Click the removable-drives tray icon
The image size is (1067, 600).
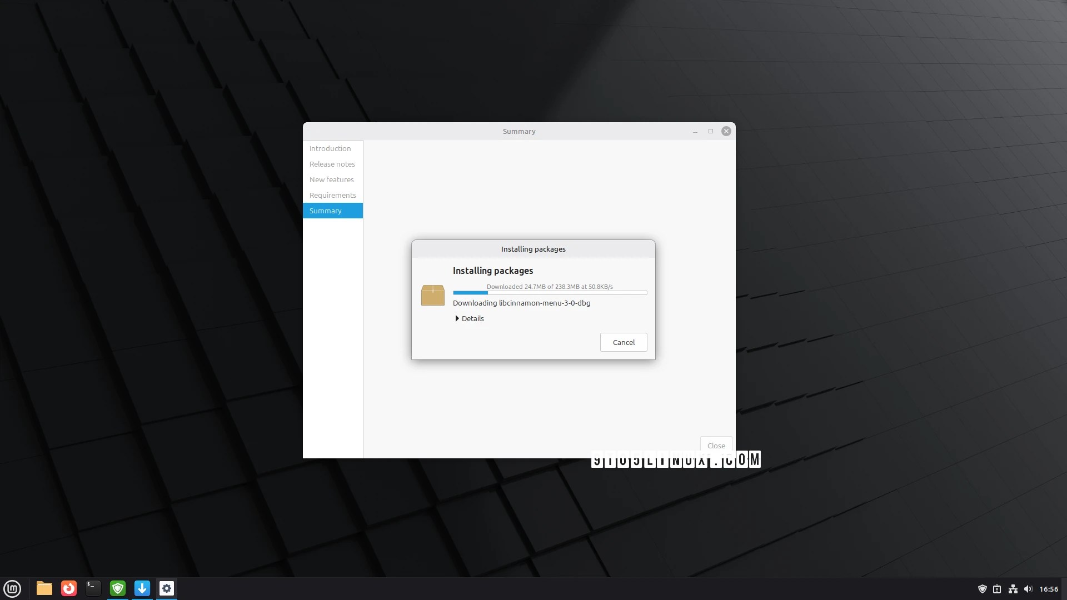point(997,589)
